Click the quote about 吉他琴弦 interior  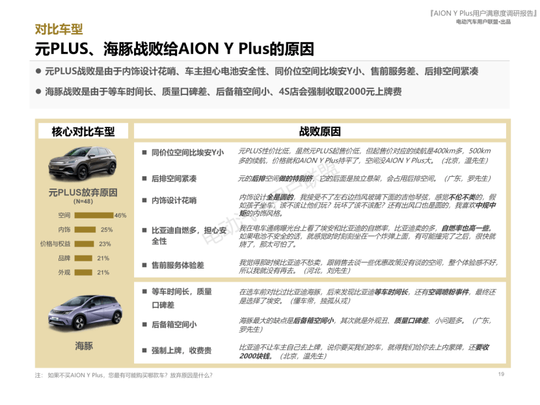tap(368, 205)
